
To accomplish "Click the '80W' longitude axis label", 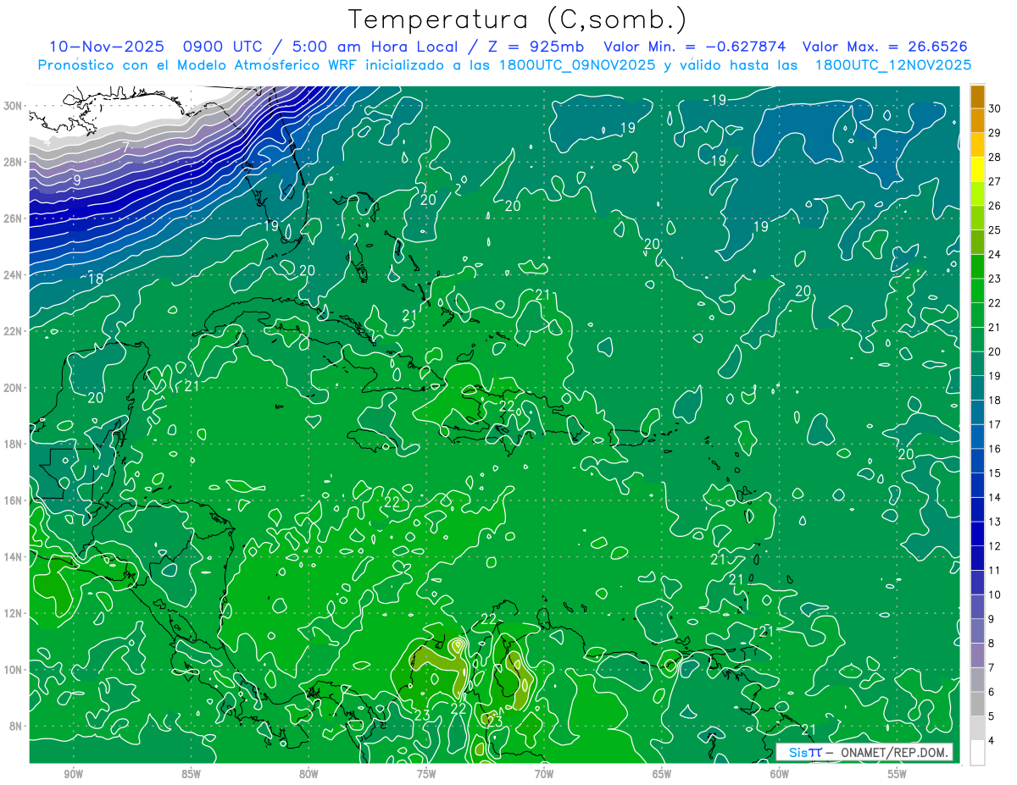I will [x=309, y=774].
